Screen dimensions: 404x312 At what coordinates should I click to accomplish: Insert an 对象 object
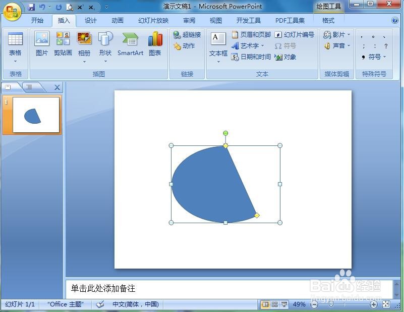tap(285, 57)
